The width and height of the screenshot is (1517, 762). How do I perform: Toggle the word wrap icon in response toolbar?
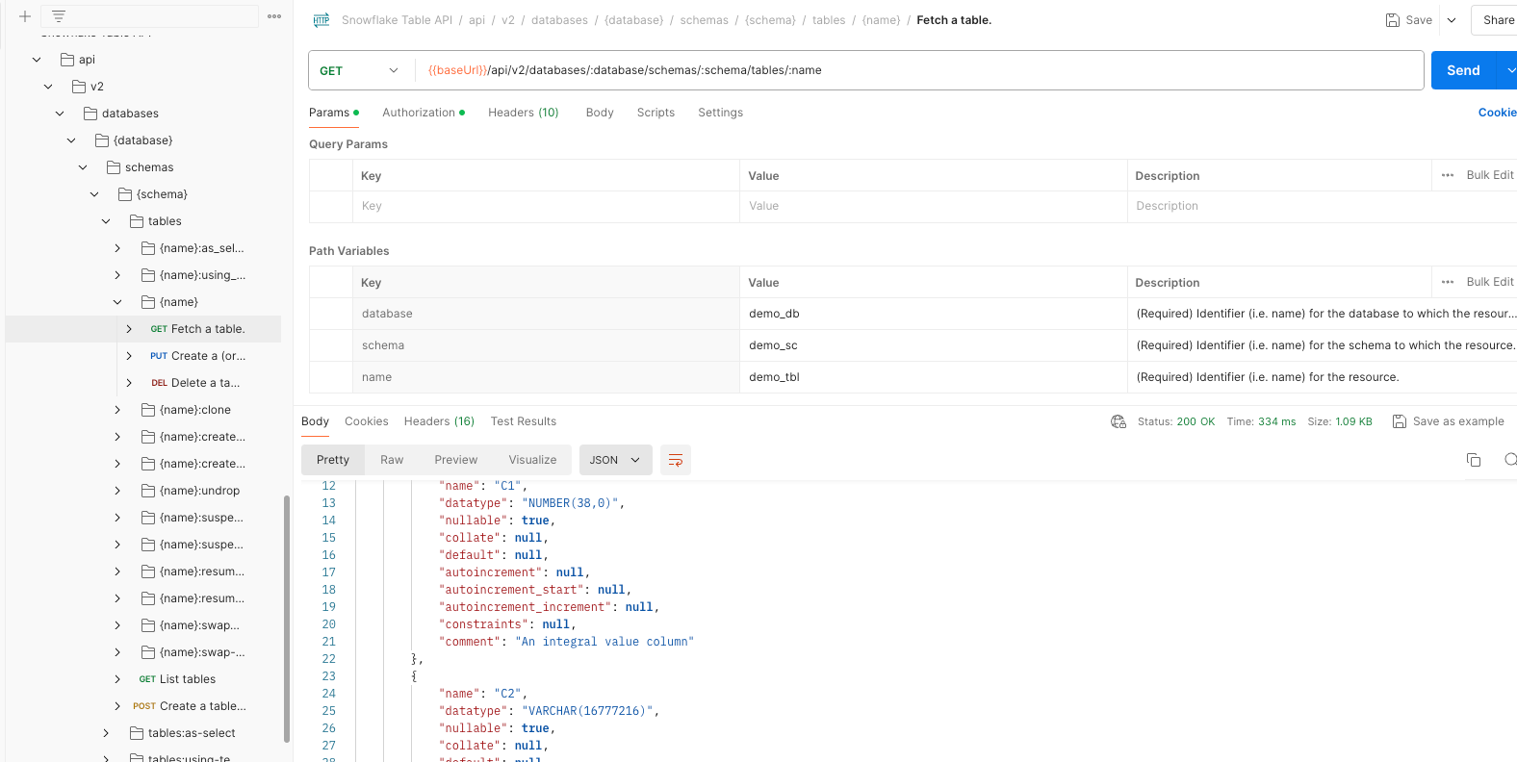pyautogui.click(x=676, y=460)
